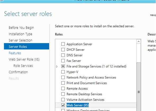
Task: Jump to the Confirmation step
Action: (x=18, y=72)
